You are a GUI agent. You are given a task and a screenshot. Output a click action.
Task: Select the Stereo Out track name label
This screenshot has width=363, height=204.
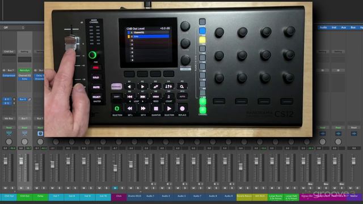tap(307, 196)
